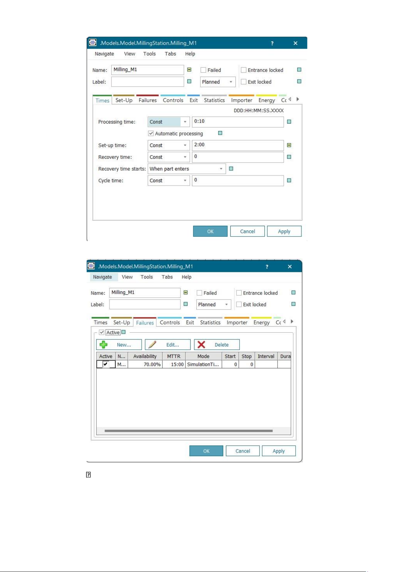Click inheritance square next to Processing time field
Image resolution: width=405 pixels, height=572 pixels.
click(289, 122)
